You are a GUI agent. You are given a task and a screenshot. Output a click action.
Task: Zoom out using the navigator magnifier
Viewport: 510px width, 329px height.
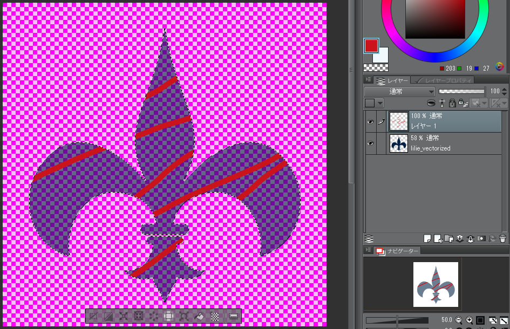click(x=458, y=320)
